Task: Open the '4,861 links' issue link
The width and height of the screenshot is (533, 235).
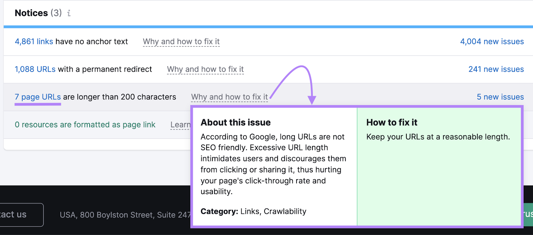Action: [34, 42]
